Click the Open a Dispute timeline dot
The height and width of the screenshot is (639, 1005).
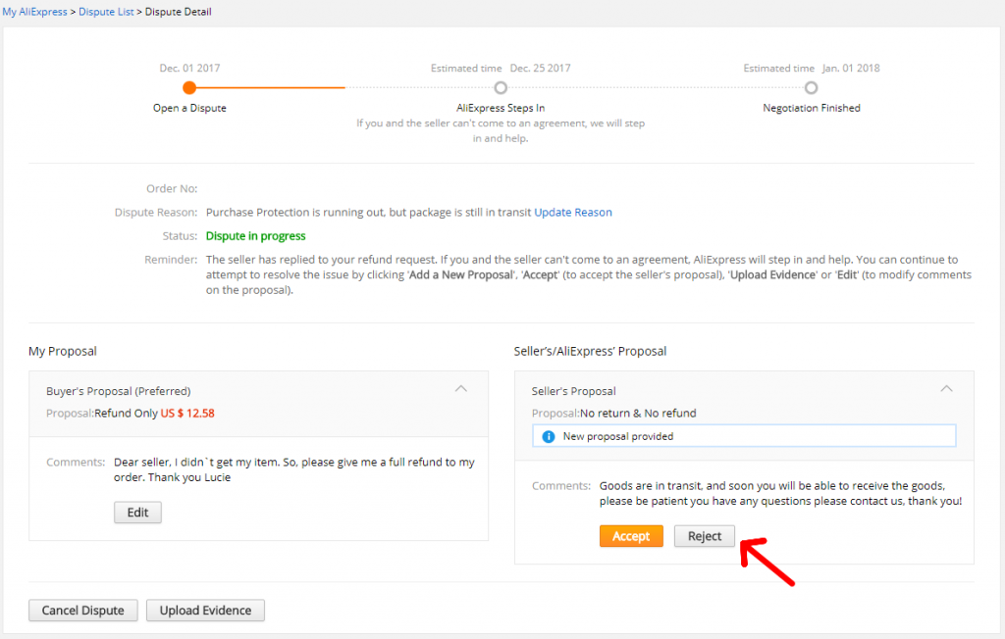[x=189, y=87]
